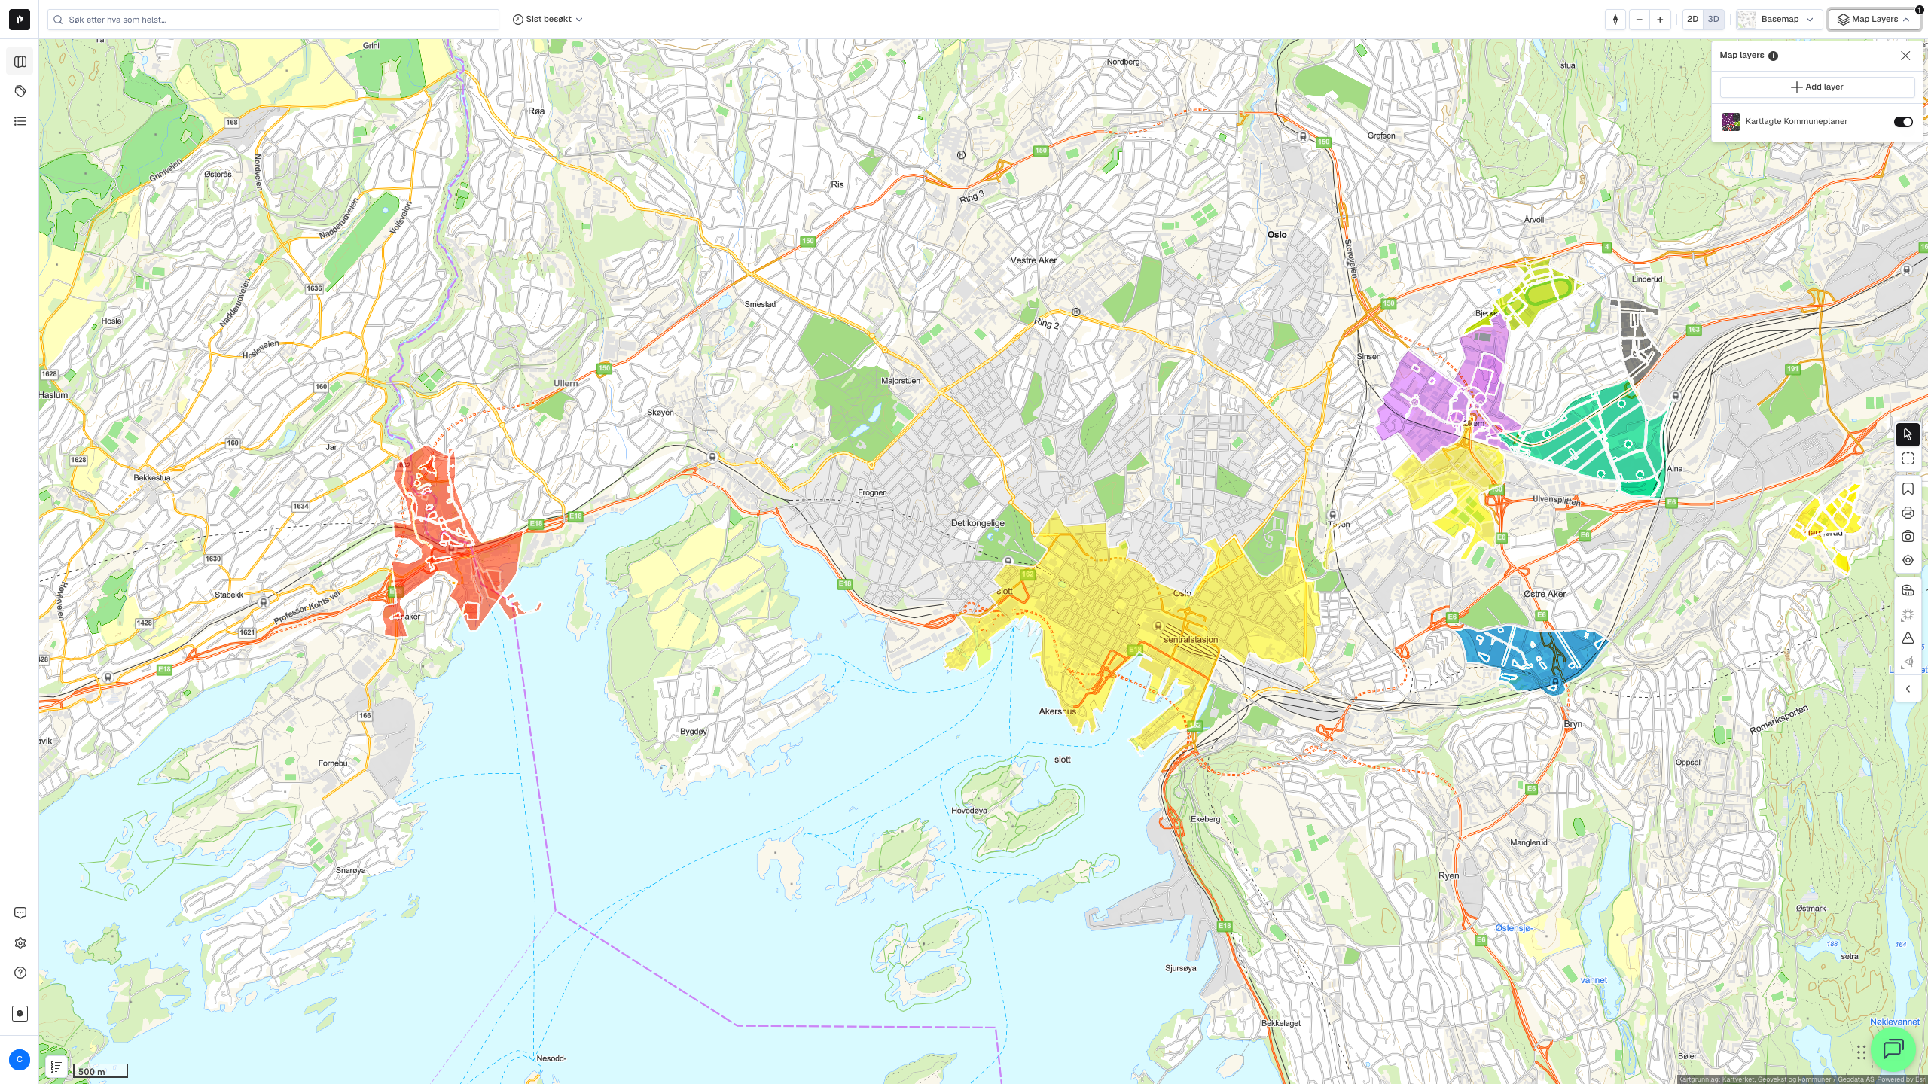Click the Ekeberg map label
This screenshot has width=1928, height=1084.
(x=1205, y=819)
